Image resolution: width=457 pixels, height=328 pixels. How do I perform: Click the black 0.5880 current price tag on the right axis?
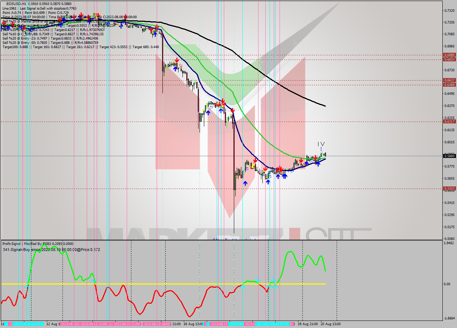[x=449, y=156]
